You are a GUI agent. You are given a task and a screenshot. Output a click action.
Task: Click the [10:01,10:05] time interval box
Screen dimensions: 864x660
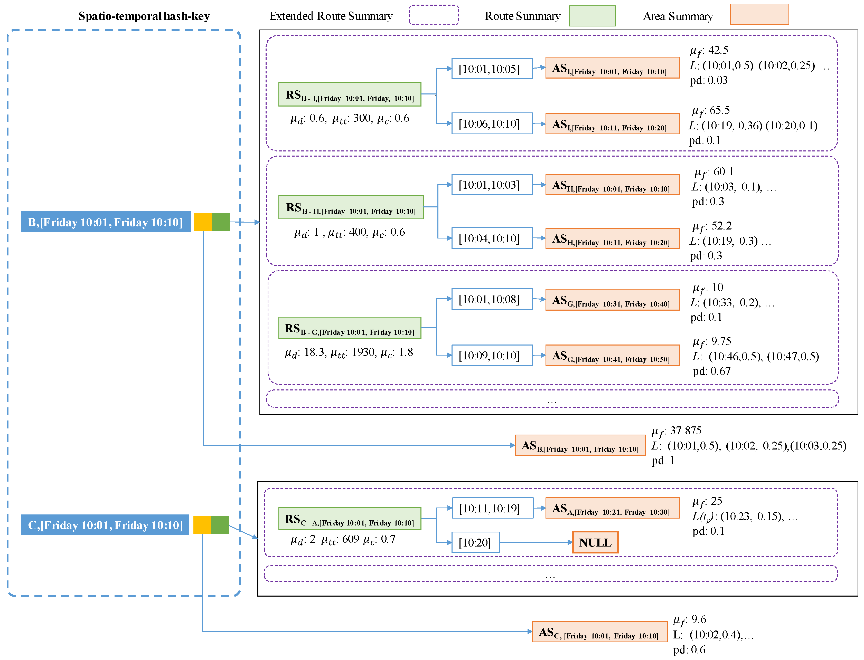[492, 69]
